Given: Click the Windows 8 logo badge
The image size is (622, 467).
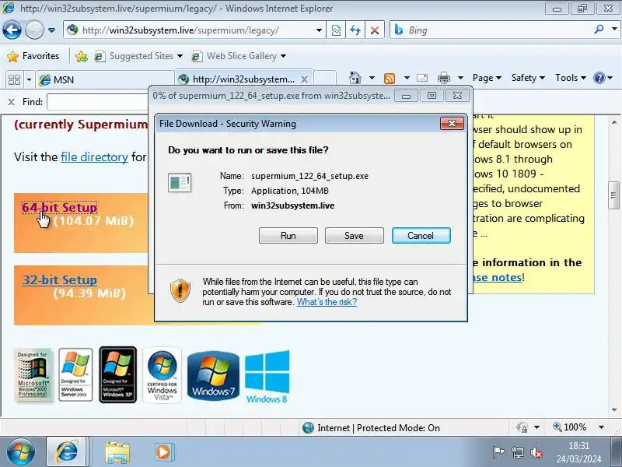Looking at the screenshot, I should 267,377.
